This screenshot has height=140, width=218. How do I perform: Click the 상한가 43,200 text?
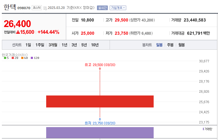coord(142,20)
